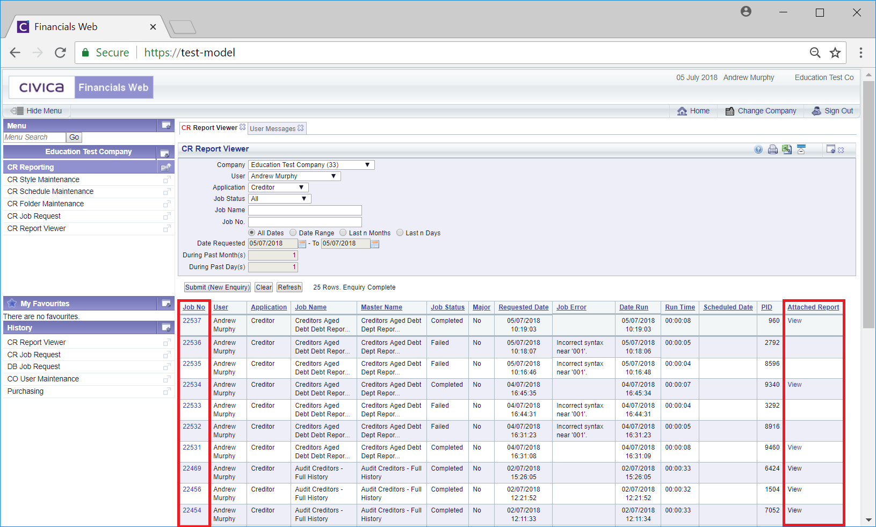
Task: Click the Menu panel header icon
Action: pos(166,125)
